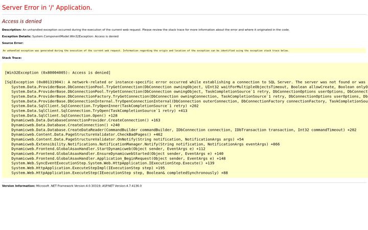Click the SqlConnection.Open() +128 line
This screenshot has height=230, width=368.
pos(64,116)
